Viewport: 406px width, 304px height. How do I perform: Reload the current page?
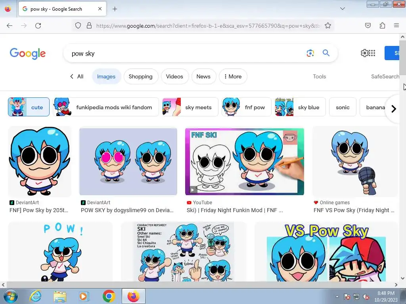click(38, 26)
